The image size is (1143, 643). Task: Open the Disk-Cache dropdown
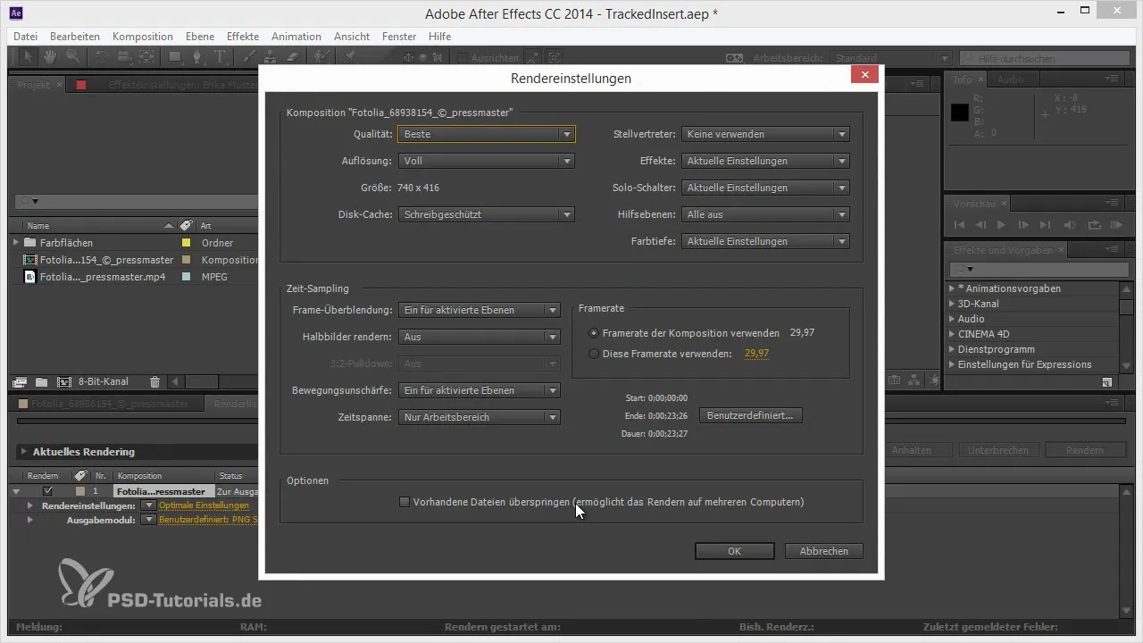pos(487,214)
